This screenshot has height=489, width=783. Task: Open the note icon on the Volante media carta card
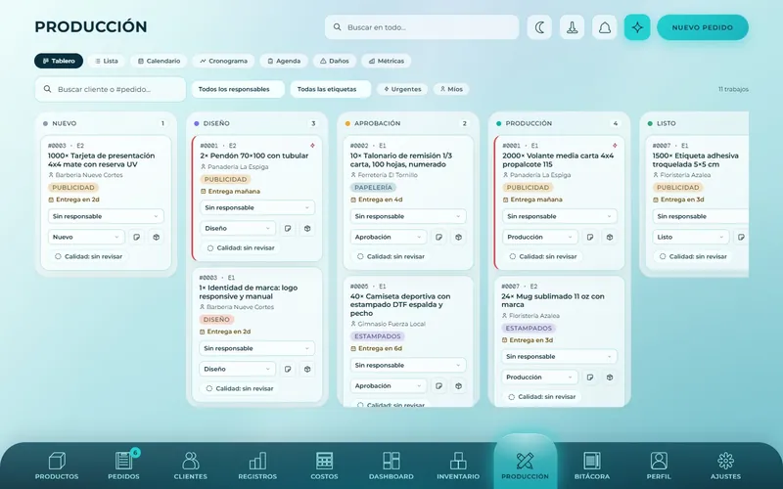(590, 237)
